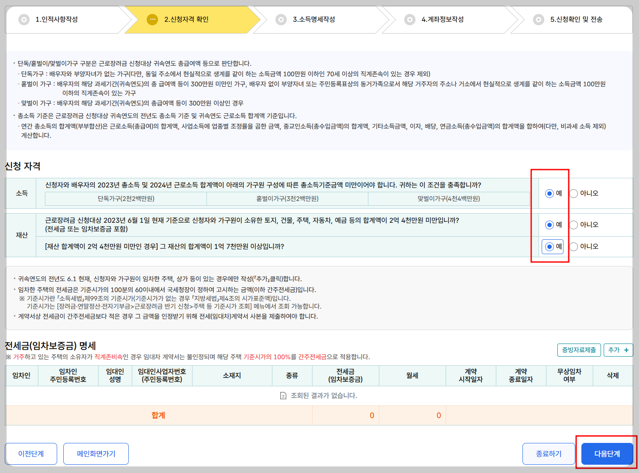Click the dots icon in 2.신청자격 확인 step
639x473 pixels.
152,19
